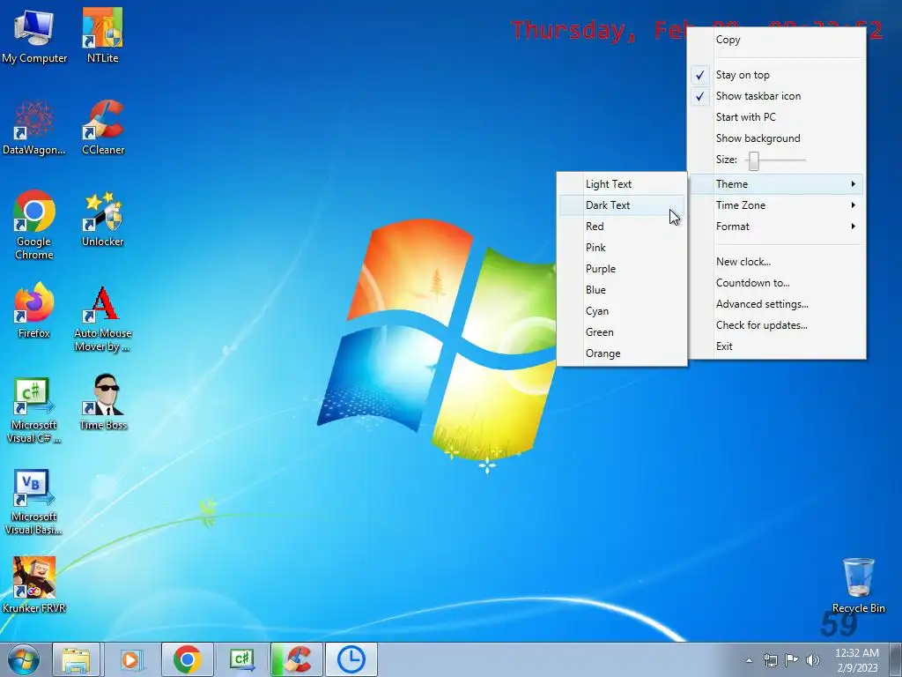Click the volume speaker tray icon

coord(813,660)
